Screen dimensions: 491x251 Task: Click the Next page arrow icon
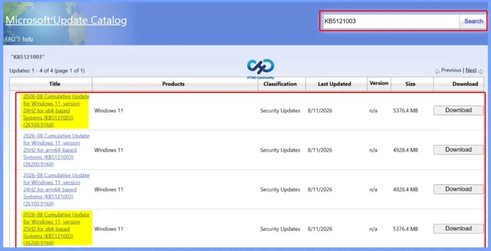click(x=480, y=72)
